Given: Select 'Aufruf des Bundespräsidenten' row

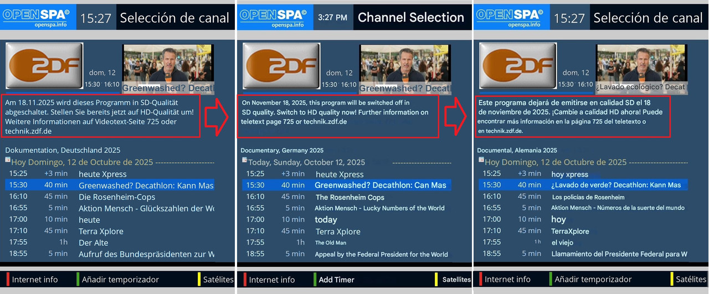Looking at the screenshot, I should 110,254.
